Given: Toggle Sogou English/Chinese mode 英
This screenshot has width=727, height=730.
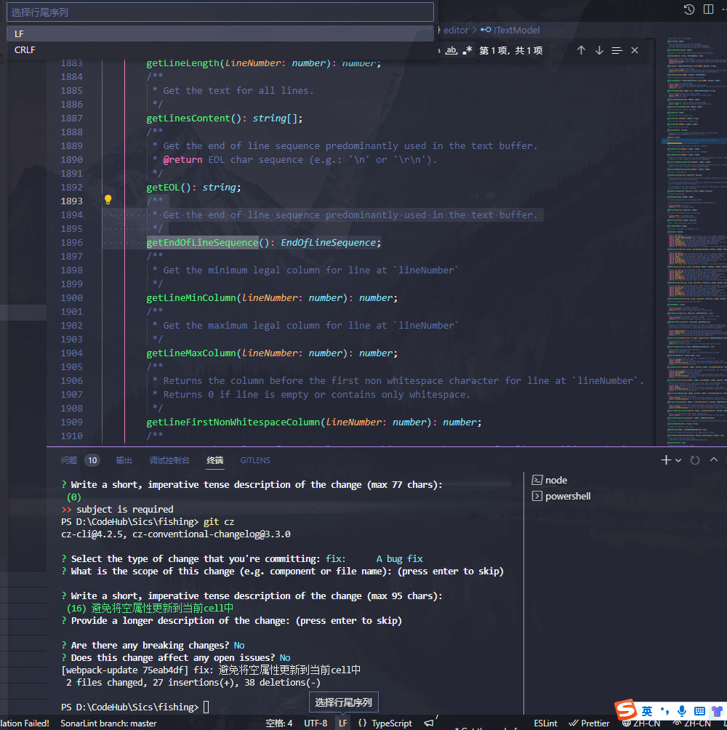Looking at the screenshot, I should point(647,711).
